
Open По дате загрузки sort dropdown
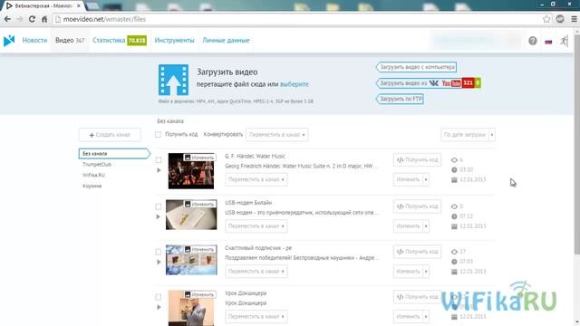coord(468,135)
